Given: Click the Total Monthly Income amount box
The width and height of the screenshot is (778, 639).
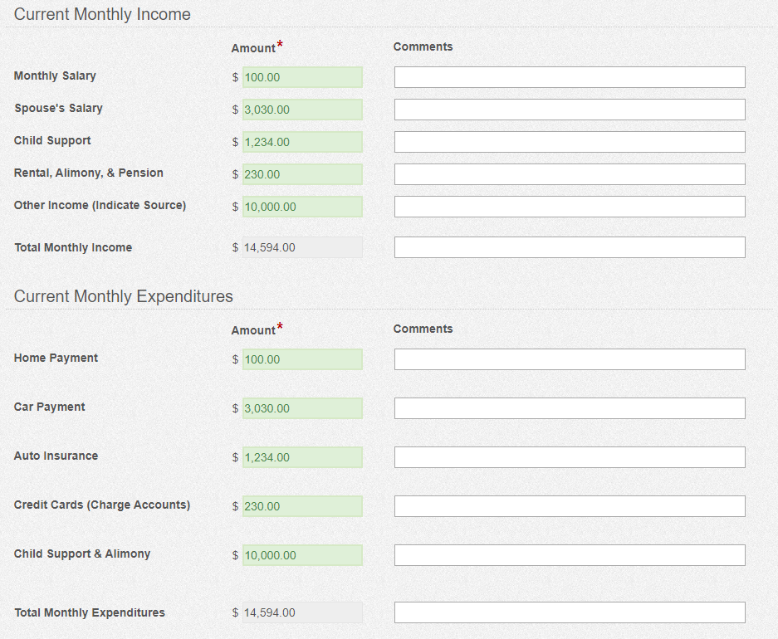Looking at the screenshot, I should point(302,247).
